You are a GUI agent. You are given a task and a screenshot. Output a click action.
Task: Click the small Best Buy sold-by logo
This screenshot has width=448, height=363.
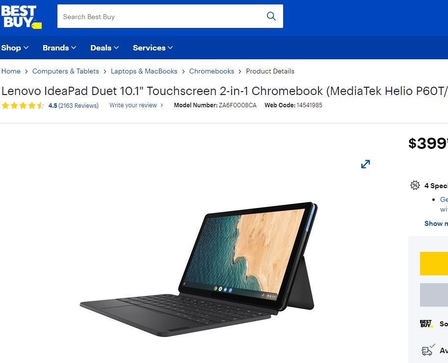pos(426,324)
